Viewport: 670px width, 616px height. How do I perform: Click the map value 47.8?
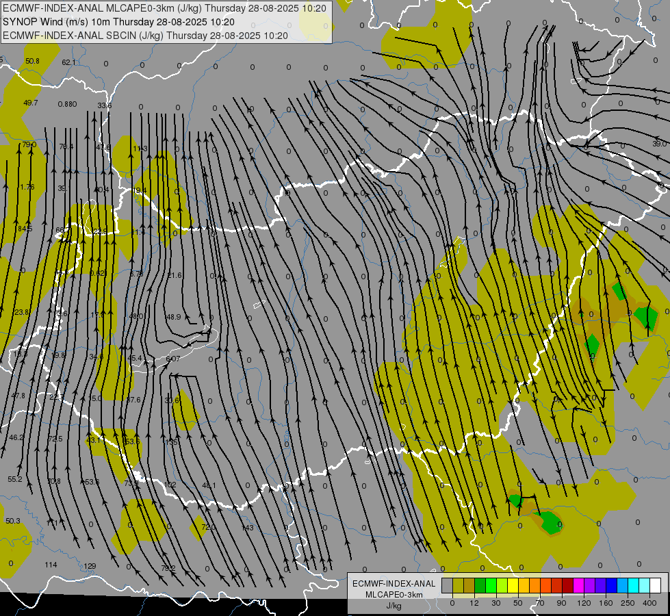tap(18, 396)
